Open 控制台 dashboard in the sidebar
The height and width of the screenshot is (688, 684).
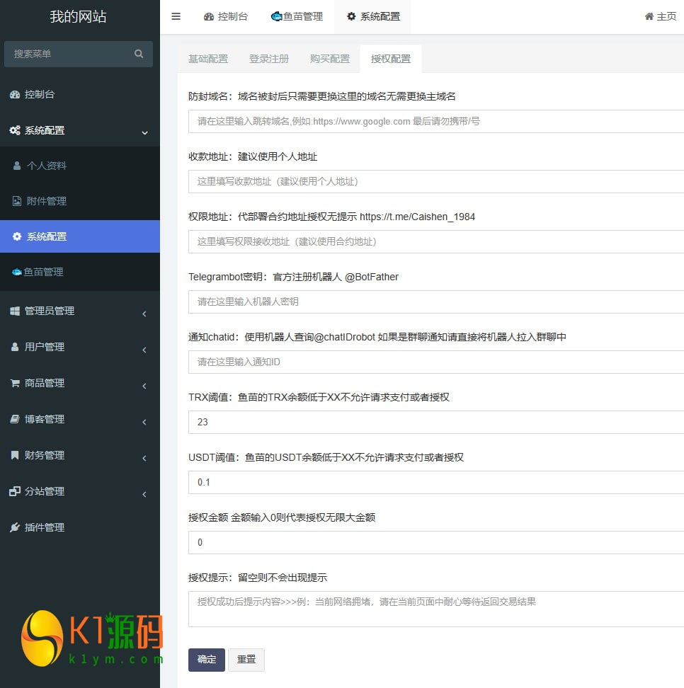(39, 94)
